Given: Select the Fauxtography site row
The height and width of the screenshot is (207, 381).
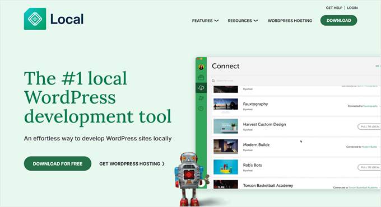Looking at the screenshot, I should pyautogui.click(x=296, y=106).
